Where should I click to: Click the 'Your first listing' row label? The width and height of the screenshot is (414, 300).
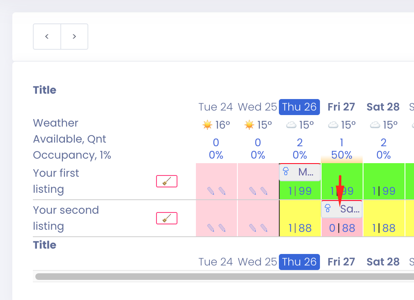pos(56,181)
